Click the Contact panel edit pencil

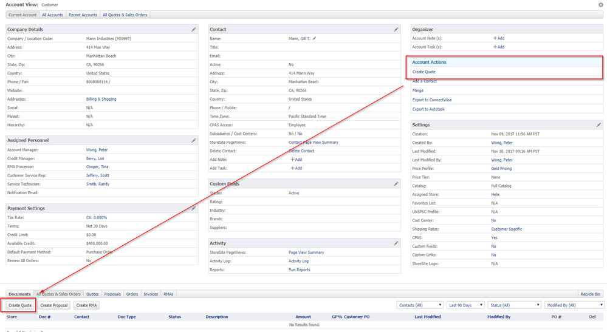click(396, 29)
